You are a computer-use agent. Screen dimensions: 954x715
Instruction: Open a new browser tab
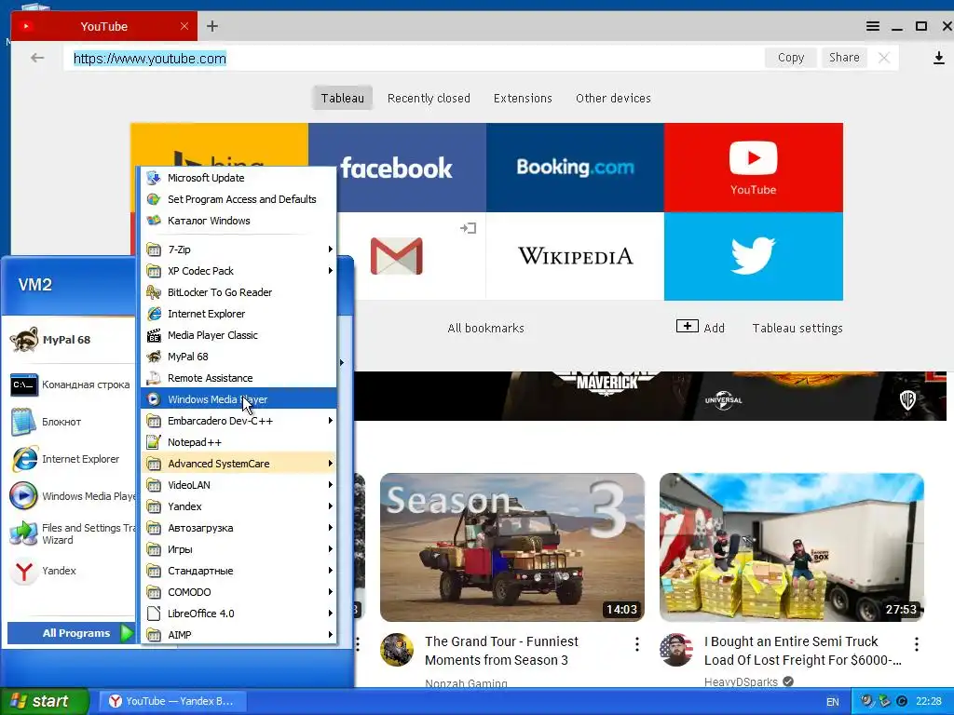(211, 26)
